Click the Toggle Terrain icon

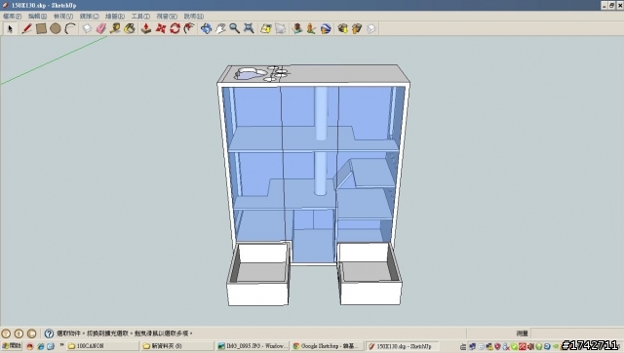point(280,28)
